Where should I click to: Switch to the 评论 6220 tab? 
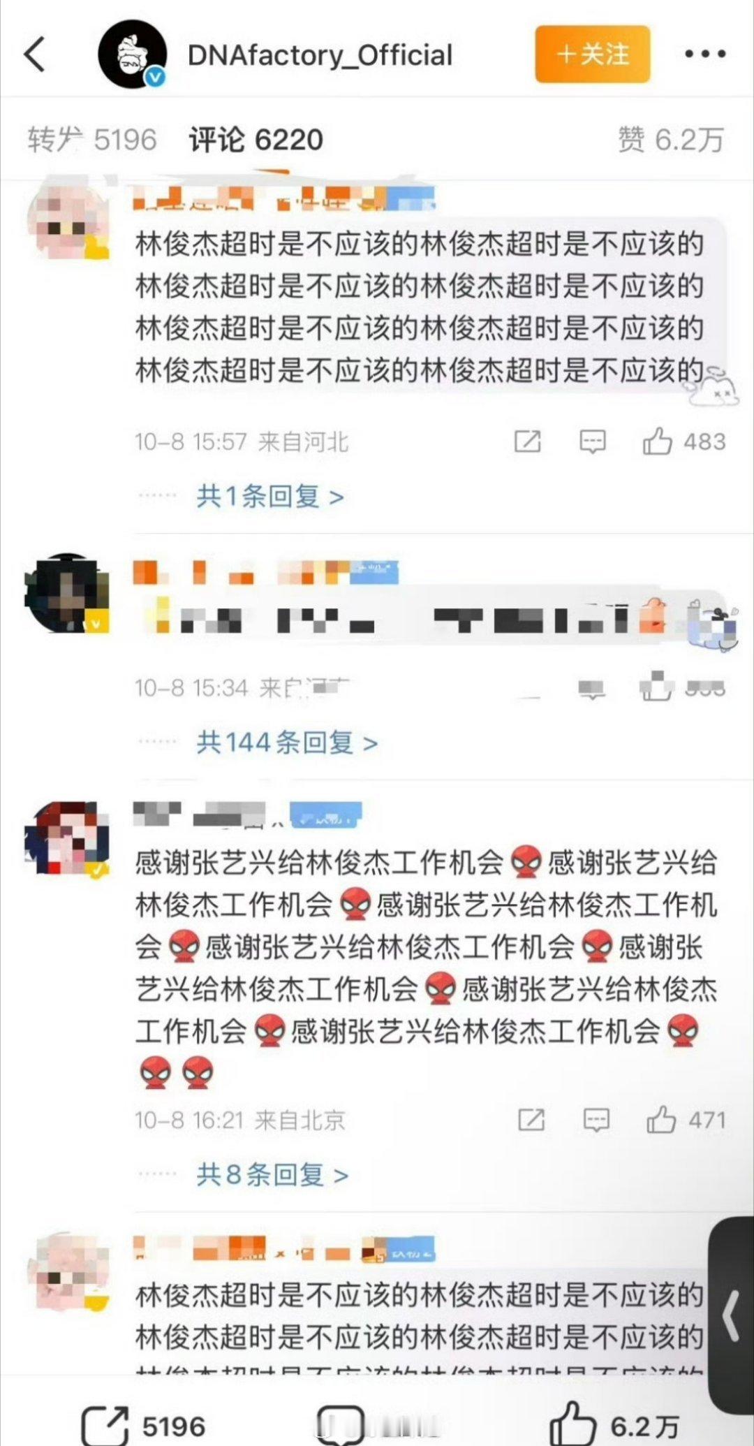coord(256,140)
